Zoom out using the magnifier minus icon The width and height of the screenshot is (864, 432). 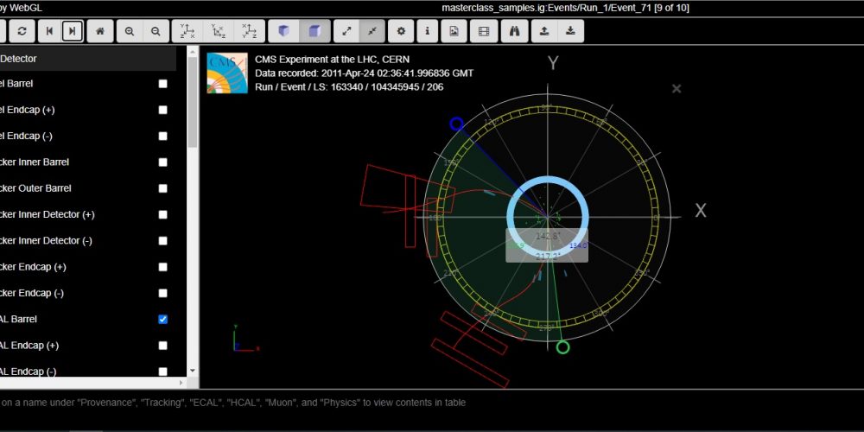pos(156,32)
